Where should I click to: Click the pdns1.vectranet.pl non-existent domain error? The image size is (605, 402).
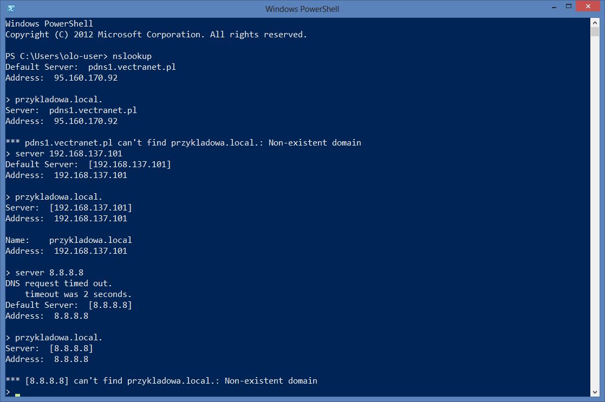click(183, 143)
